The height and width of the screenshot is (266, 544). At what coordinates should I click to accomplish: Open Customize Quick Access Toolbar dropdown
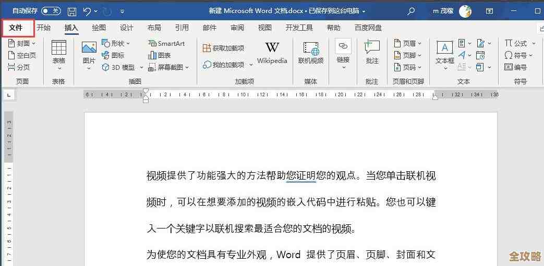tap(122, 12)
